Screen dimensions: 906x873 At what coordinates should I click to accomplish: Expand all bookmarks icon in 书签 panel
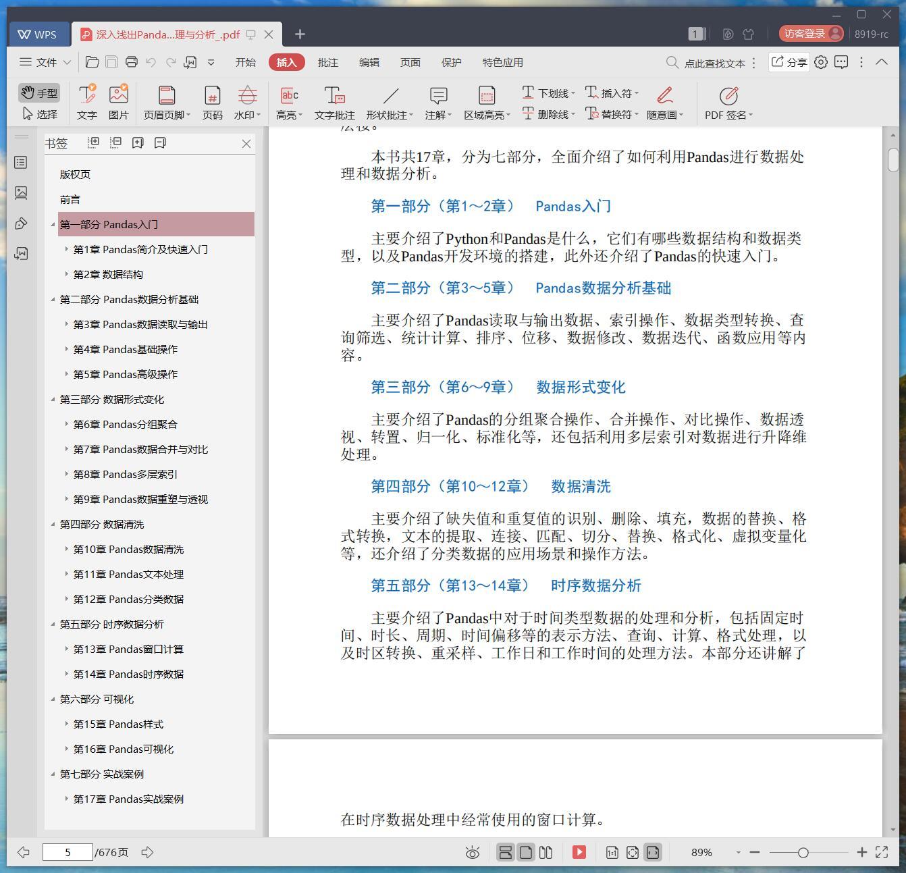pos(94,142)
